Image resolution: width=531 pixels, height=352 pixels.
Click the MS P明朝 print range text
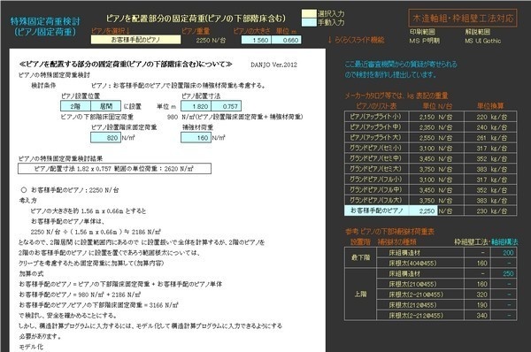pyautogui.click(x=424, y=41)
